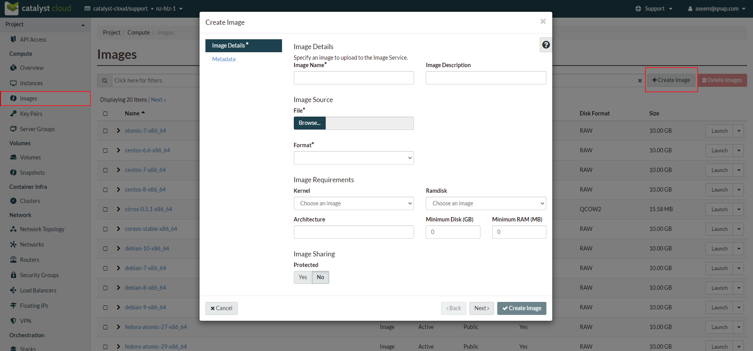Set Protected to Yes
Screen dimensions: 753x351
click(302, 277)
